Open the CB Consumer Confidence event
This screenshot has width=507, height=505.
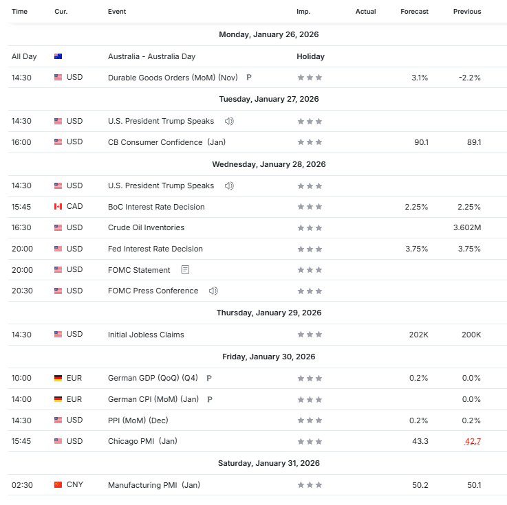[x=166, y=142]
